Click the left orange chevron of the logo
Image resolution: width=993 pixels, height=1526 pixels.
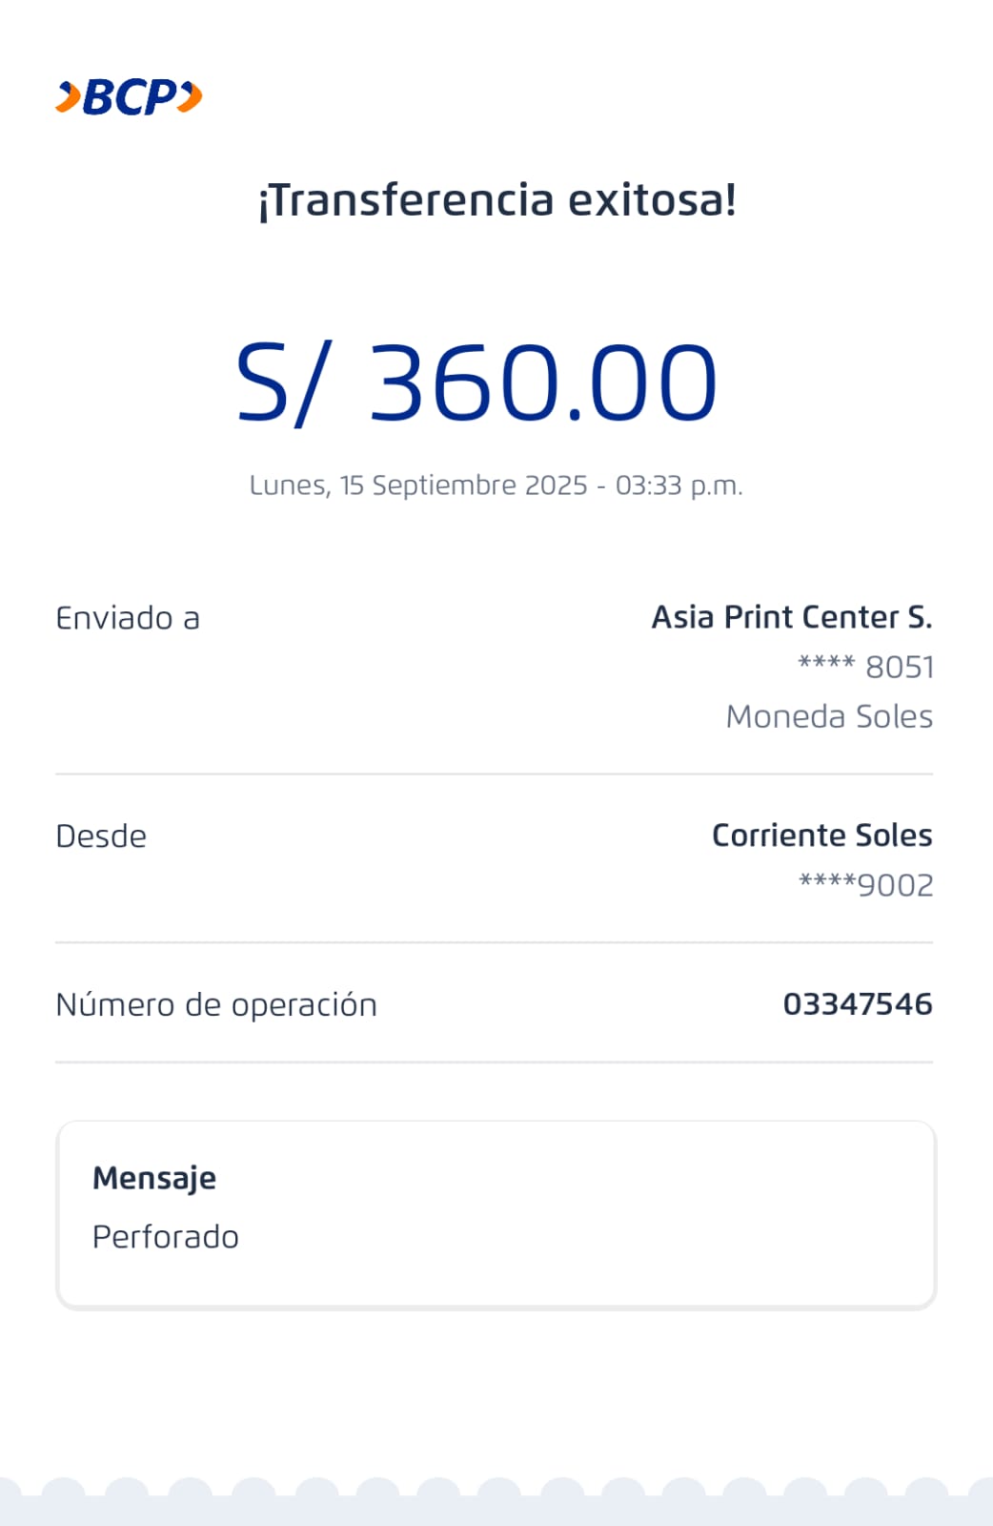[67, 97]
